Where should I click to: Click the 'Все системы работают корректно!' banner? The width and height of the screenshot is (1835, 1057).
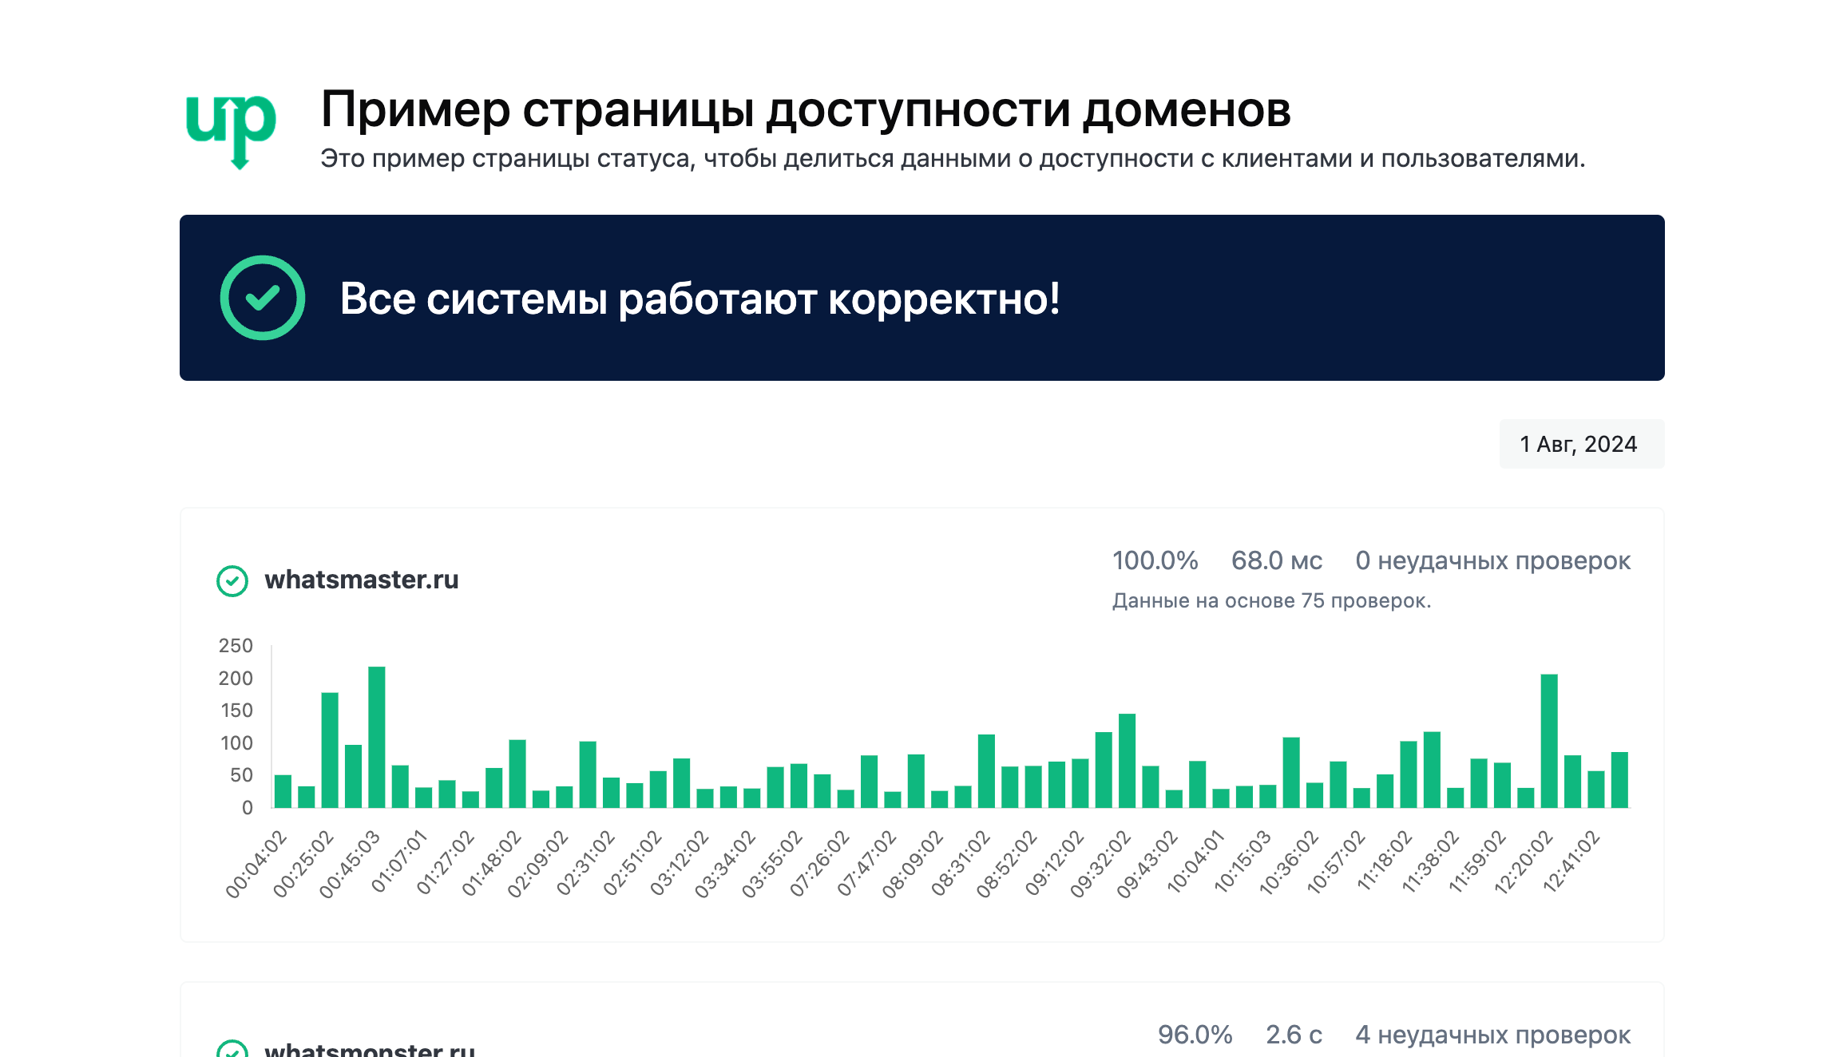point(700,299)
